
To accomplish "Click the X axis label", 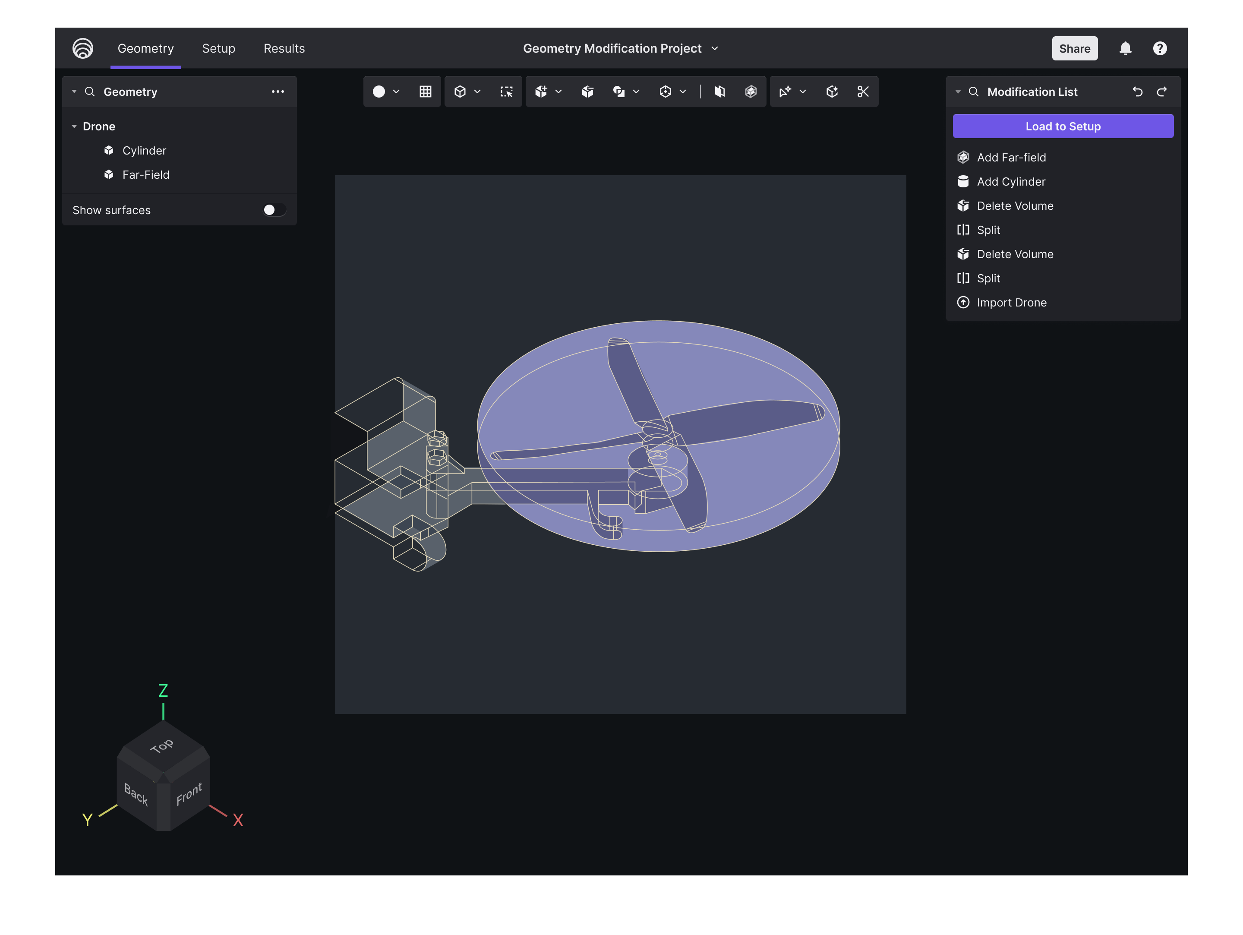I will (x=238, y=820).
